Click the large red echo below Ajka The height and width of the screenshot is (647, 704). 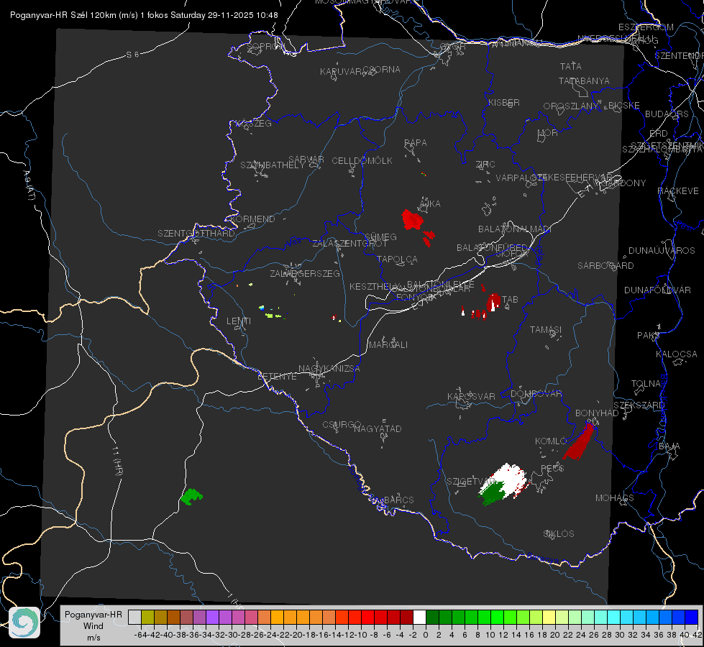(x=412, y=220)
